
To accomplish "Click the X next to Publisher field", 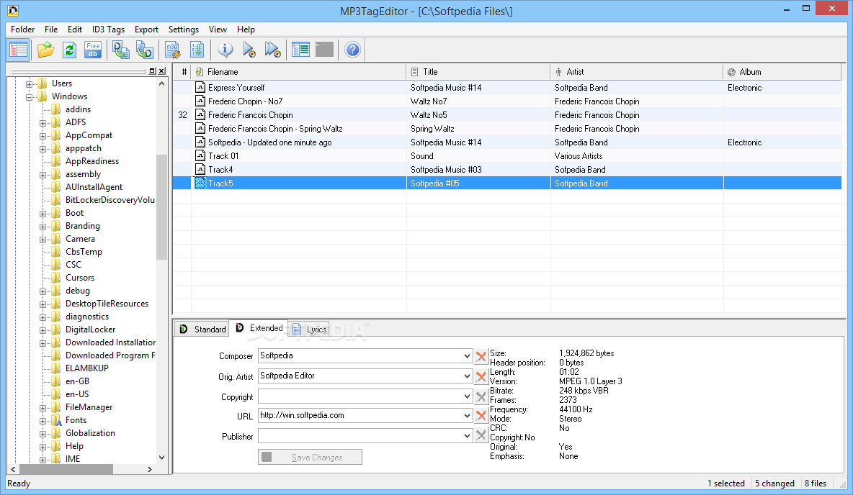I will [481, 436].
